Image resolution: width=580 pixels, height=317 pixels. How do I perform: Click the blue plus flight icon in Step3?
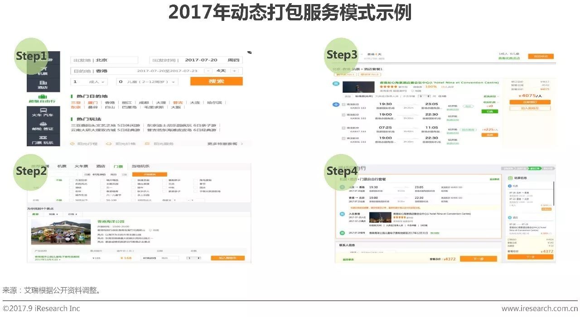pos(336,105)
